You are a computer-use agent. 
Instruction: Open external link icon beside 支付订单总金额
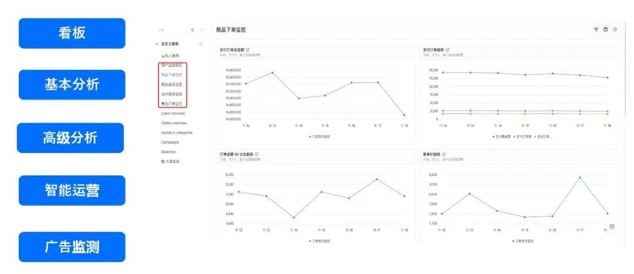click(248, 50)
